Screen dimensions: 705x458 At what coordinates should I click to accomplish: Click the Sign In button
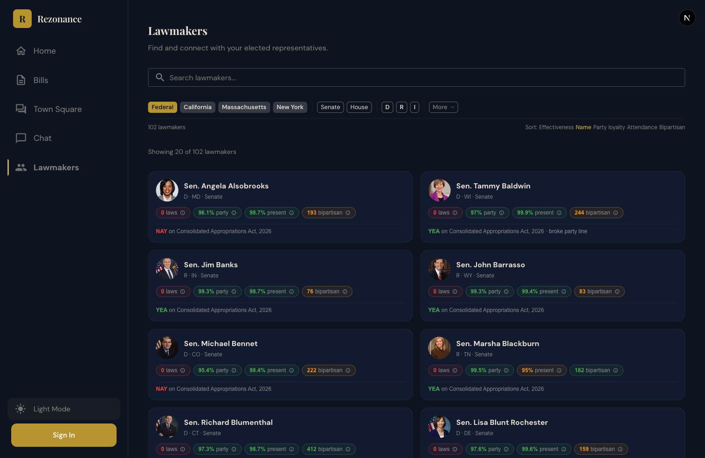pos(64,435)
